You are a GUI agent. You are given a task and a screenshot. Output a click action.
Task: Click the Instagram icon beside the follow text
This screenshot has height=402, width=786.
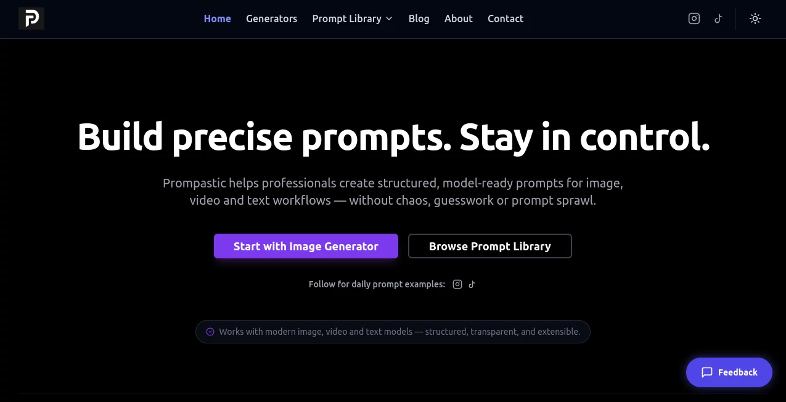pos(457,284)
